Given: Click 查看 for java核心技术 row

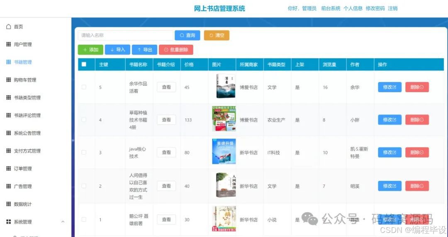Looking at the screenshot, I should pos(166,152).
